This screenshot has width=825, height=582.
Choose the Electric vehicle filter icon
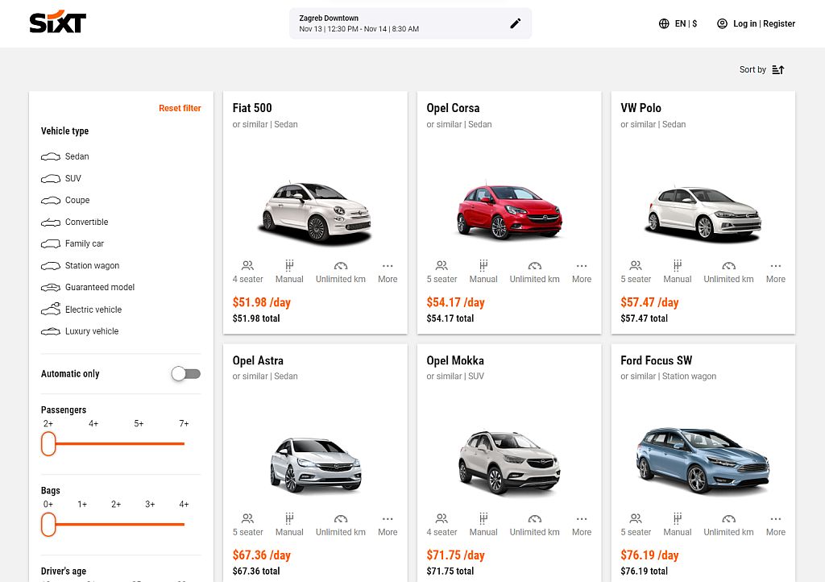(50, 310)
